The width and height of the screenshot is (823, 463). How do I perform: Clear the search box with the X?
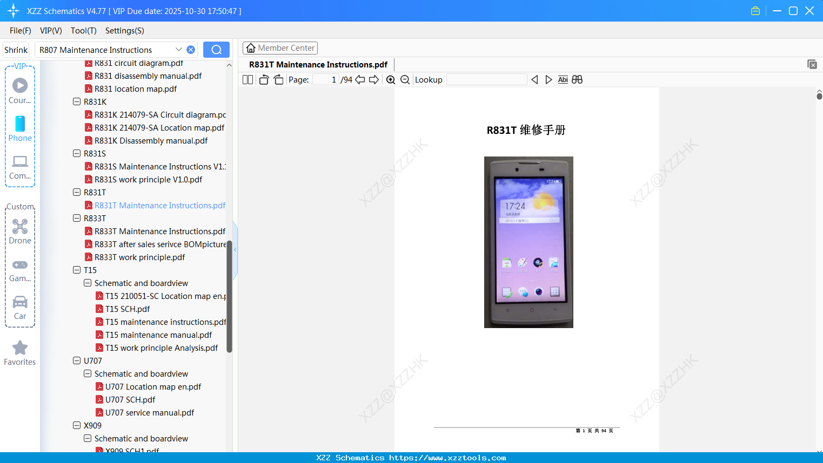coord(190,49)
